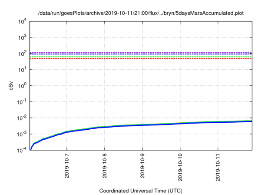Click the 10^-3 y-axis tick label
This screenshot has width=278, height=195.
click(x=22, y=134)
